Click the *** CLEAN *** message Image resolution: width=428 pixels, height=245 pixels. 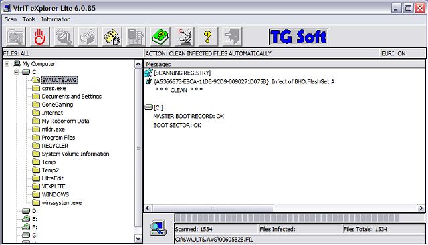pos(179,90)
